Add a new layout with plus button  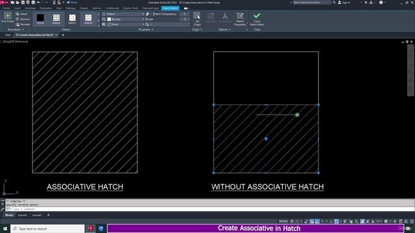click(x=48, y=215)
